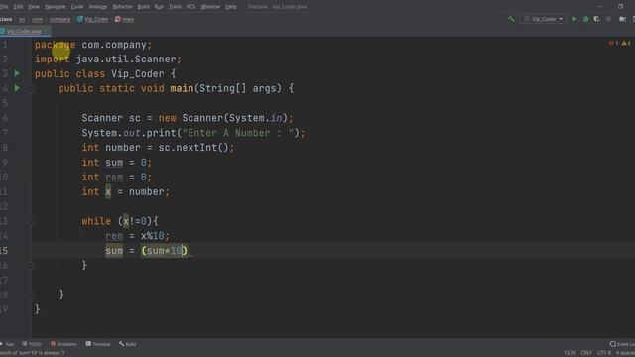The height and width of the screenshot is (357, 635).
Task: Open the TODO tool window
Action: pyautogui.click(x=32, y=344)
